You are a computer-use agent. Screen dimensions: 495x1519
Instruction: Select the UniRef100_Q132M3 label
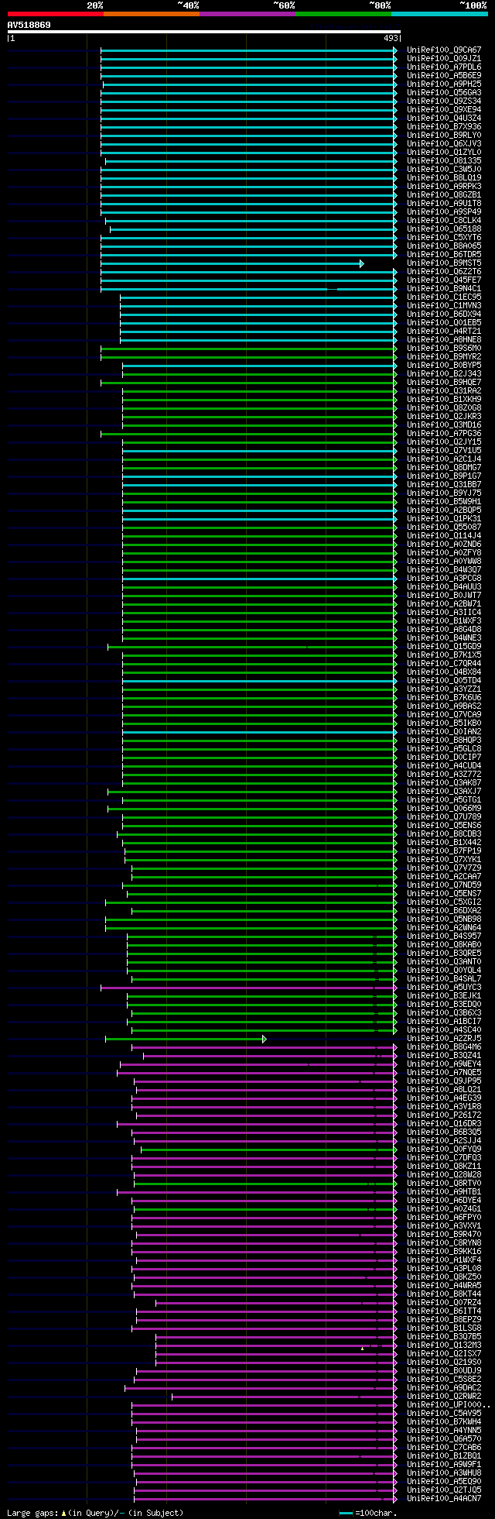pos(444,1345)
